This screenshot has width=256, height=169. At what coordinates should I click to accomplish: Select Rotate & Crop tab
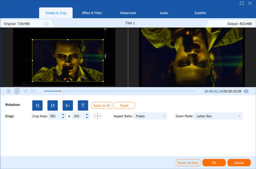56,13
